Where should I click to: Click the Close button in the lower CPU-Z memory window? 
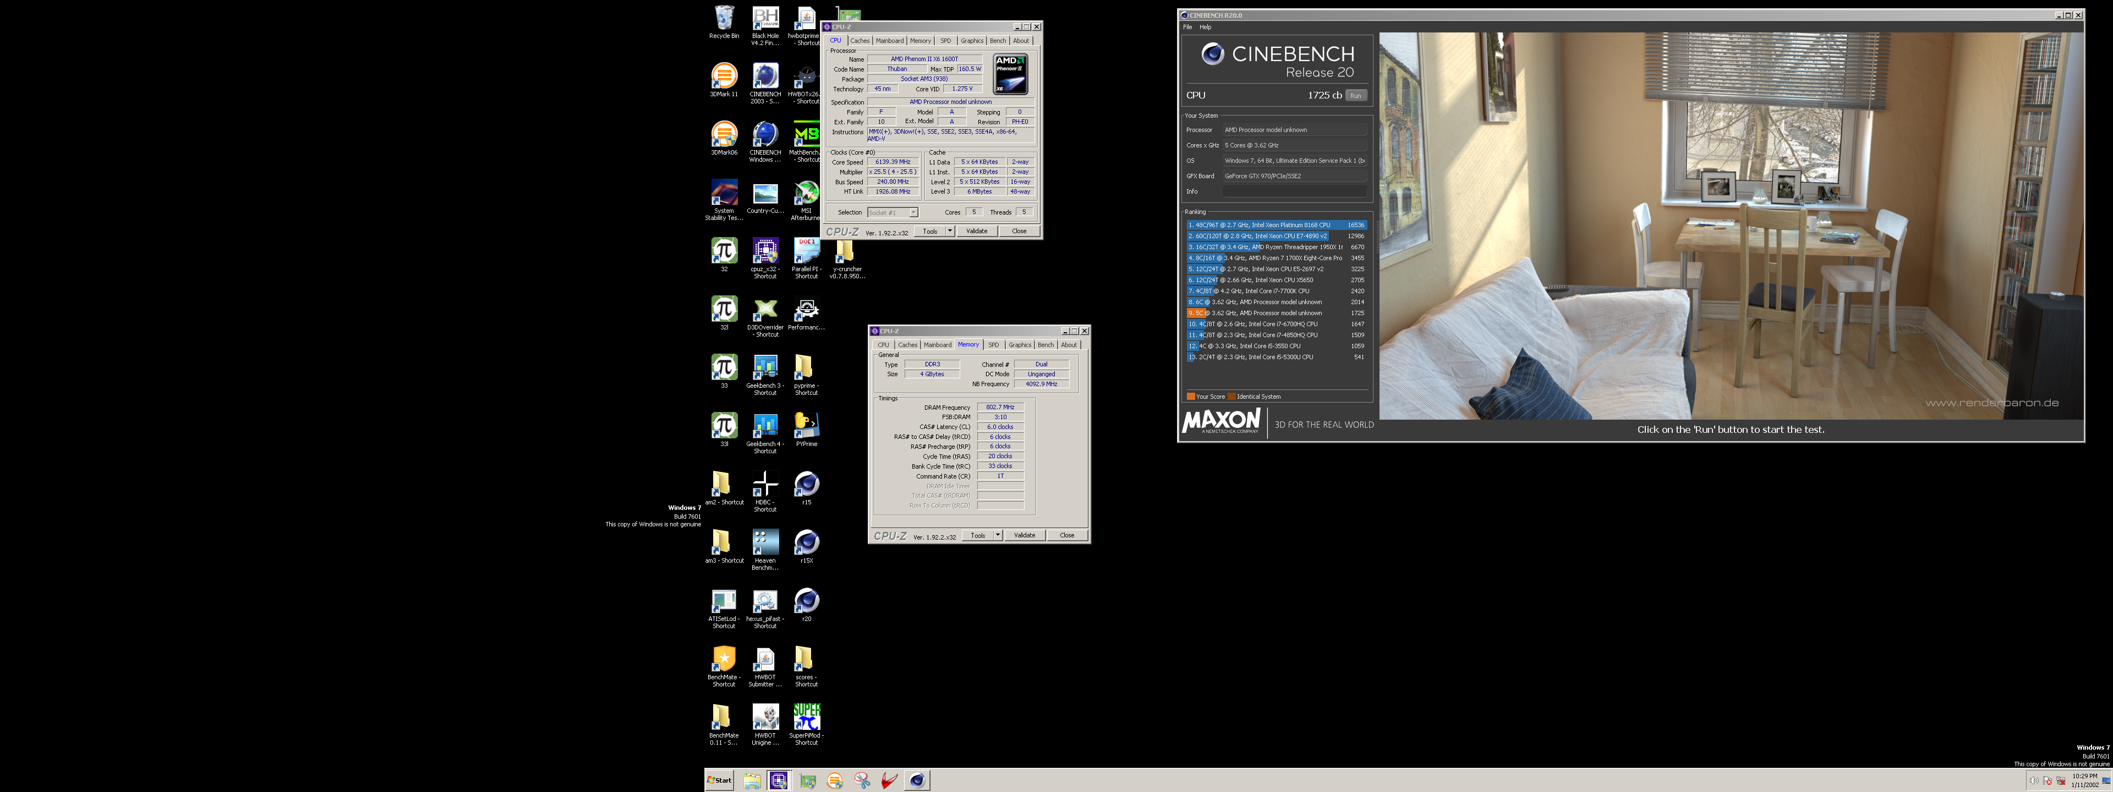tap(1066, 535)
